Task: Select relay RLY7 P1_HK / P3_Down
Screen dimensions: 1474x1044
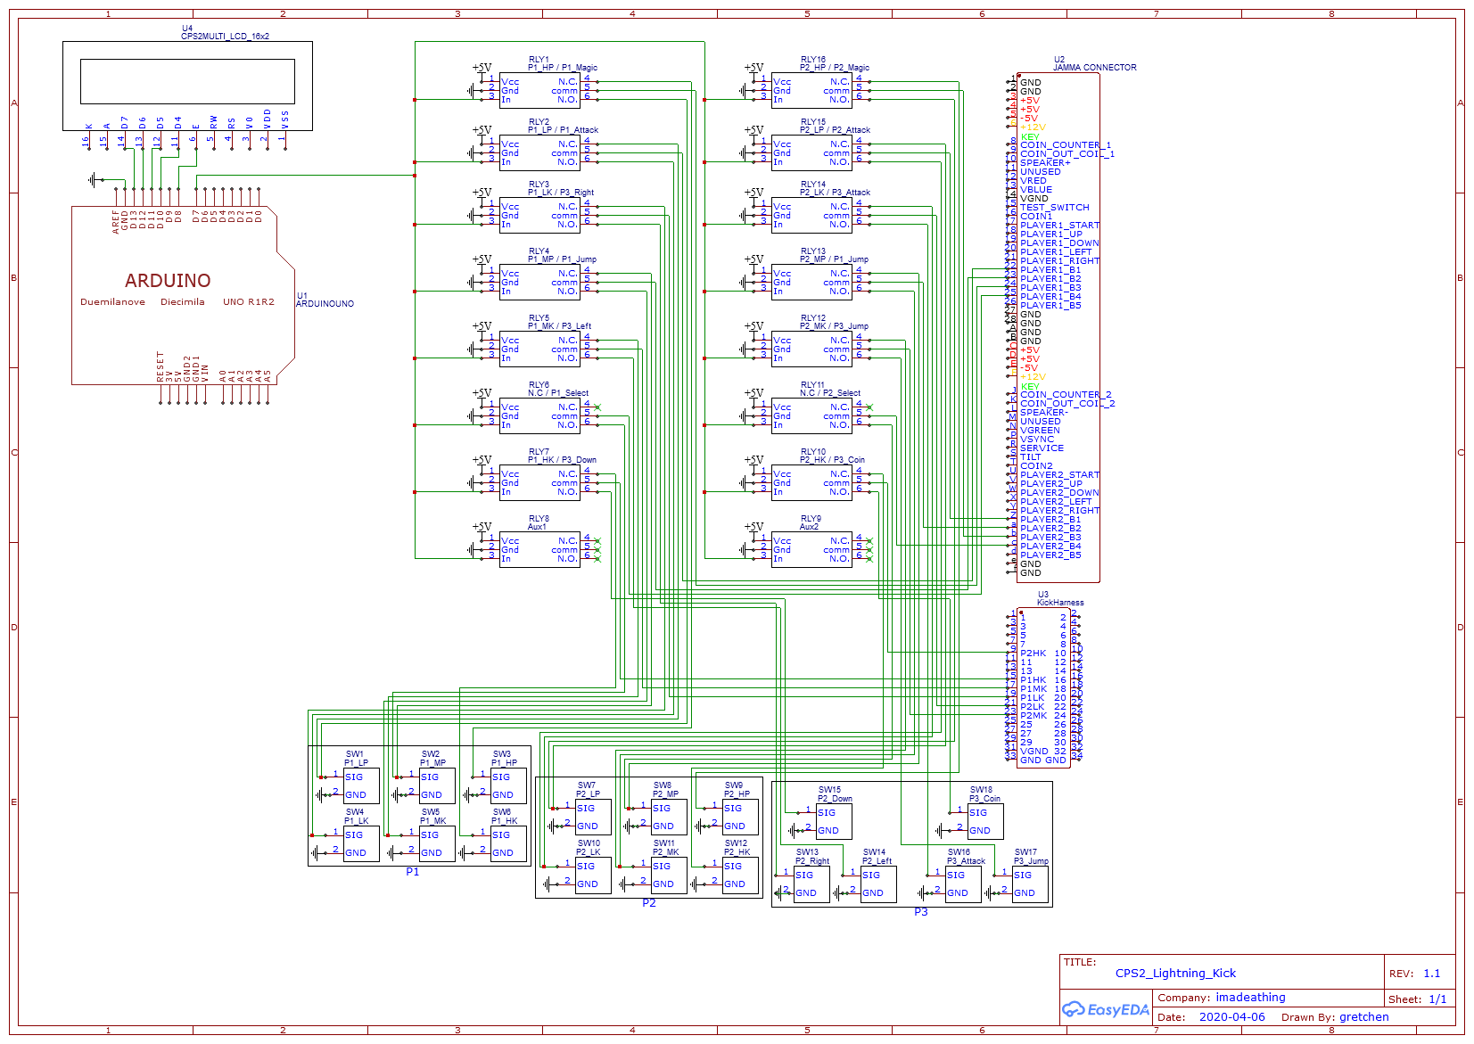Action: click(x=539, y=482)
